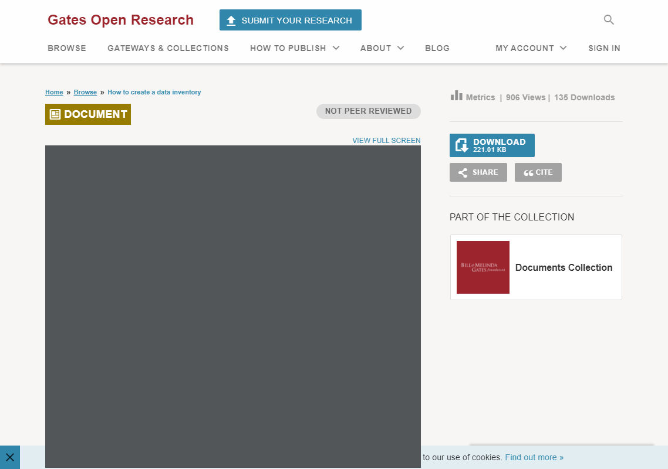Click Find out more about cookies
The width and height of the screenshot is (668, 469).
[x=534, y=457]
